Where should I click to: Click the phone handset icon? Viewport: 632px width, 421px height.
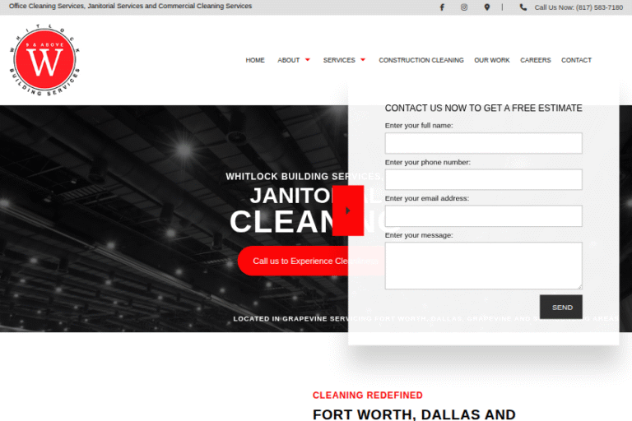523,7
